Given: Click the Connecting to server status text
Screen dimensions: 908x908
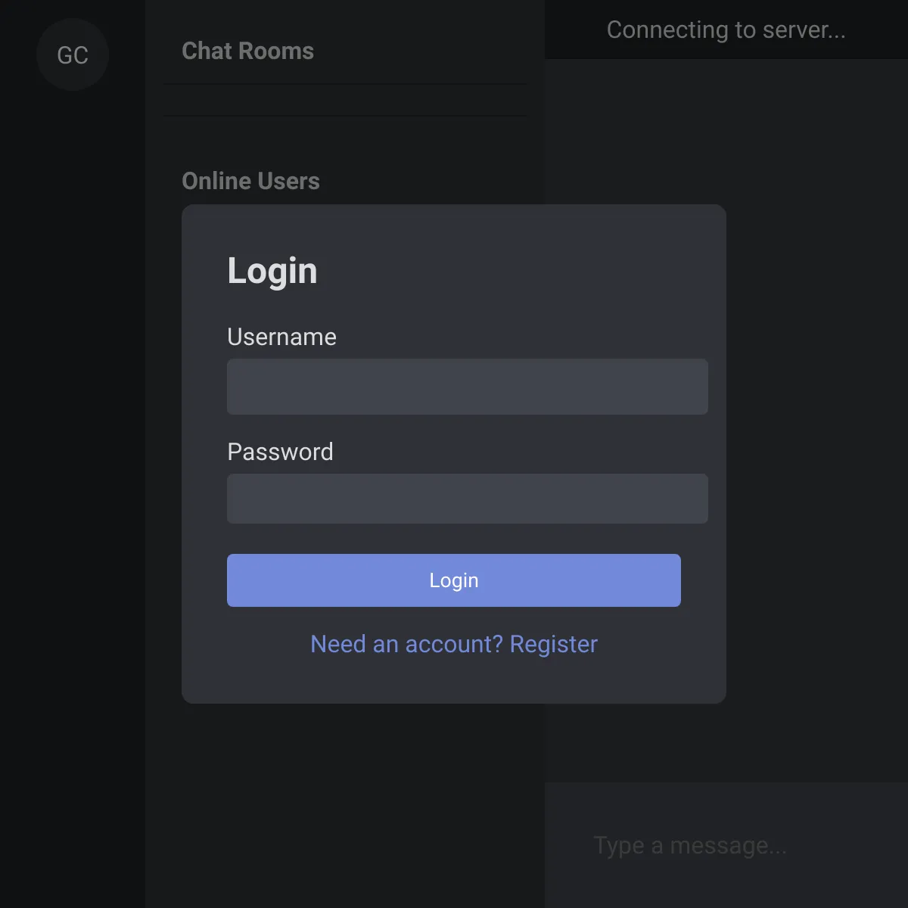Looking at the screenshot, I should pos(726,30).
